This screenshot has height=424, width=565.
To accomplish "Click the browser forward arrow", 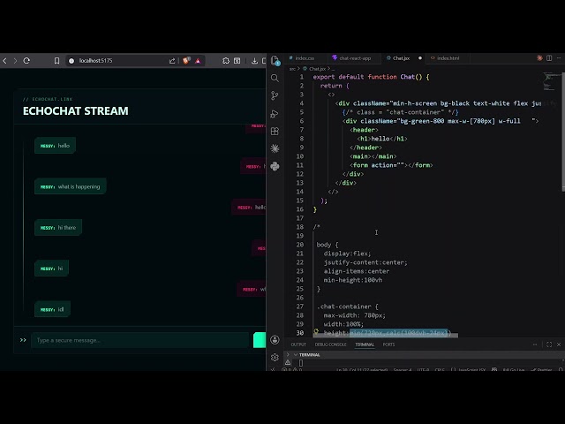I will click(15, 61).
